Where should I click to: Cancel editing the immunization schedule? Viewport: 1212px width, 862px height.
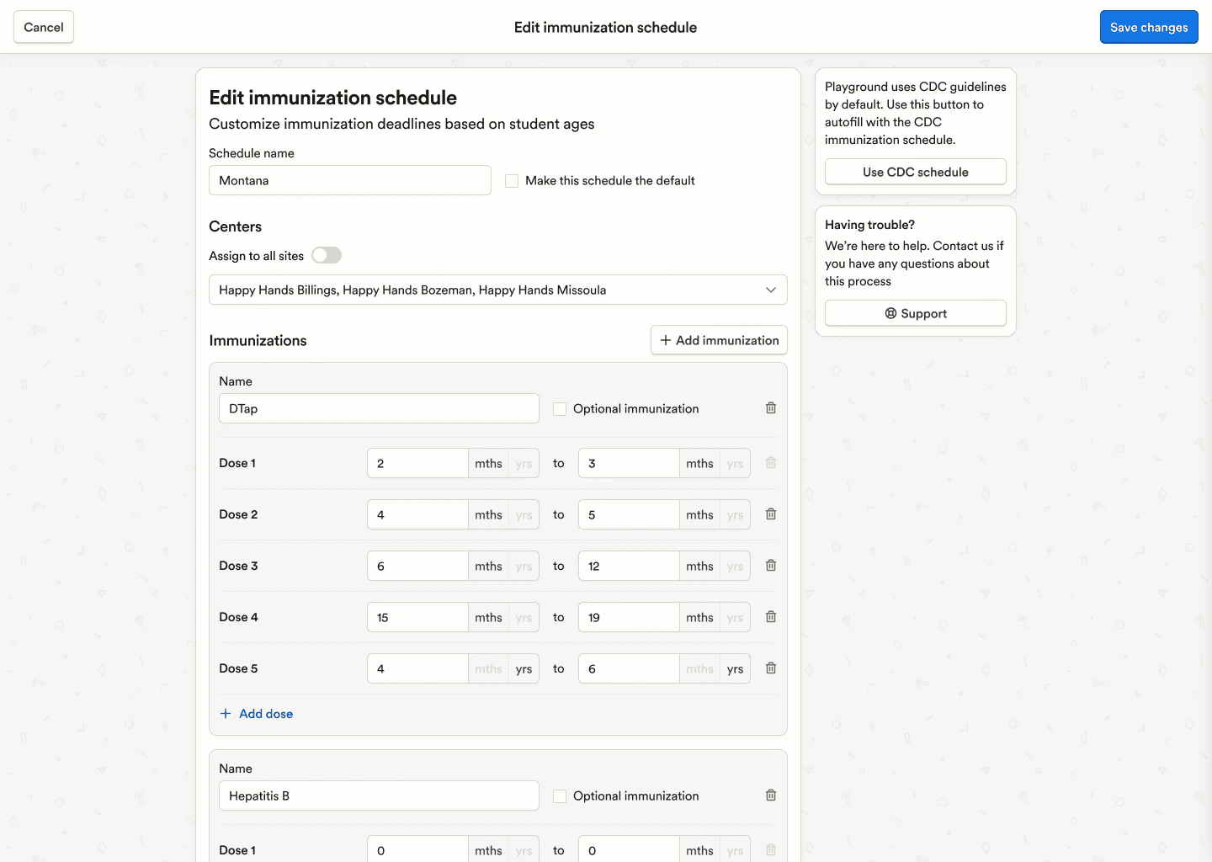[43, 26]
